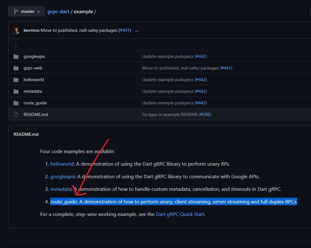Open the master branch dropdown
The width and height of the screenshot is (311, 248).
point(26,12)
